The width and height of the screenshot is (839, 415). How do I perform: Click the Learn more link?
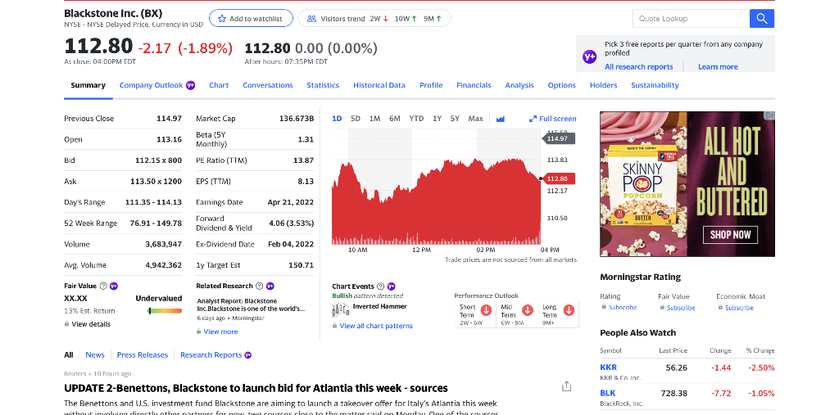[x=718, y=67]
